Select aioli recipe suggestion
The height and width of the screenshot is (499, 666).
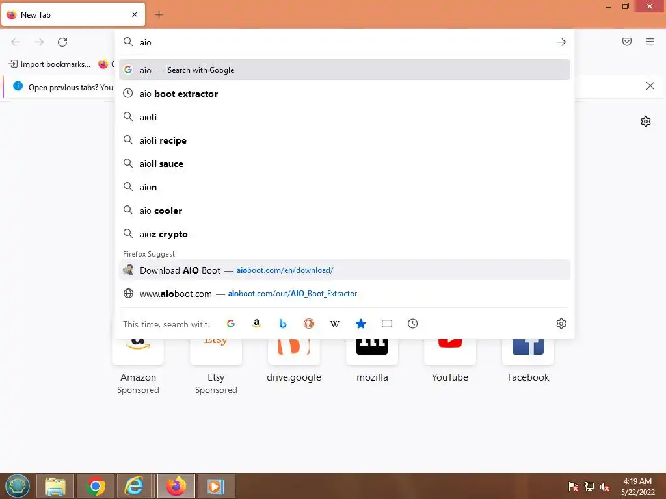tap(345, 140)
